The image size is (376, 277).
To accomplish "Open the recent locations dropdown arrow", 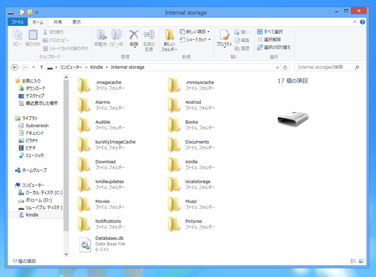I will [x=33, y=67].
